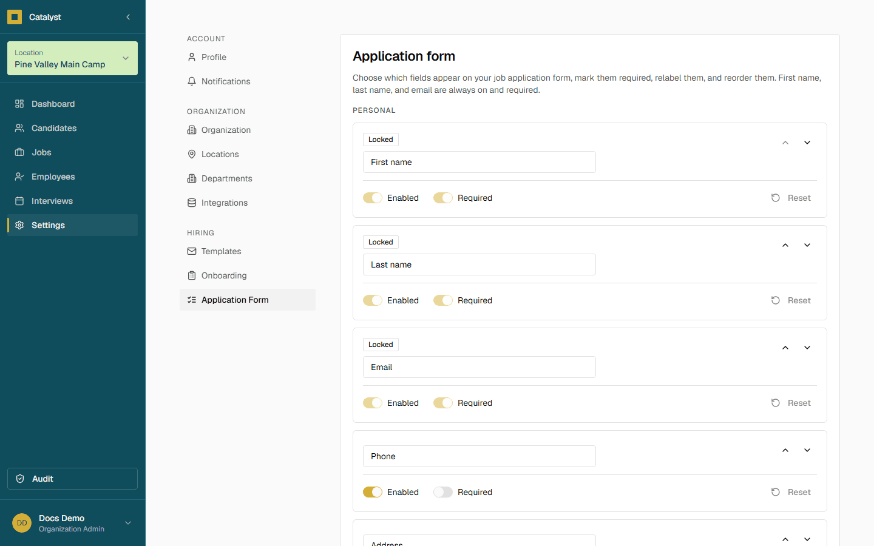This screenshot has height=546, width=874.
Task: Click the reset arrow icon for Last name
Action: pos(776,300)
